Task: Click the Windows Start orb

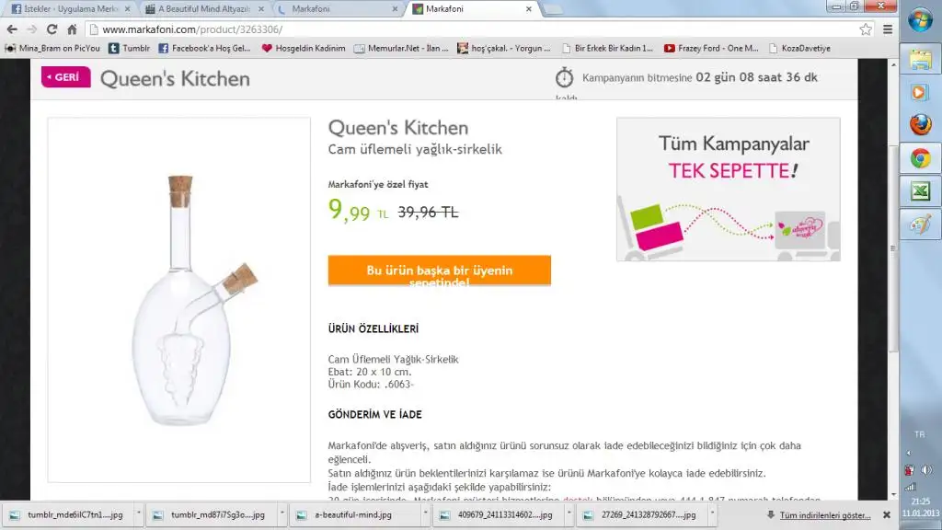Action: point(920,20)
